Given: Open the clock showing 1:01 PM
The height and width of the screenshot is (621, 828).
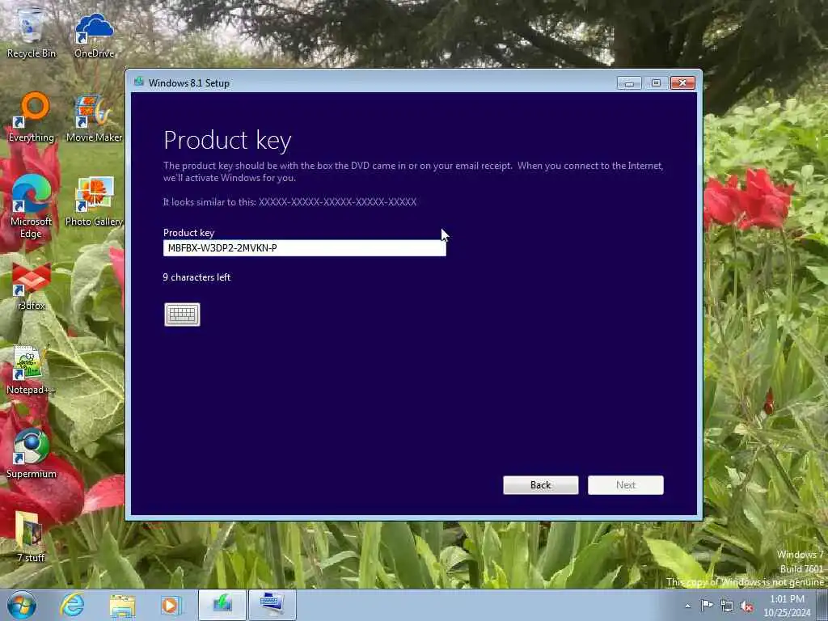Looking at the screenshot, I should tap(787, 606).
